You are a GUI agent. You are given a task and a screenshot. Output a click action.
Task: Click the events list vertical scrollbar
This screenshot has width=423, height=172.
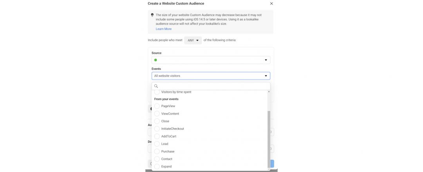click(x=269, y=137)
